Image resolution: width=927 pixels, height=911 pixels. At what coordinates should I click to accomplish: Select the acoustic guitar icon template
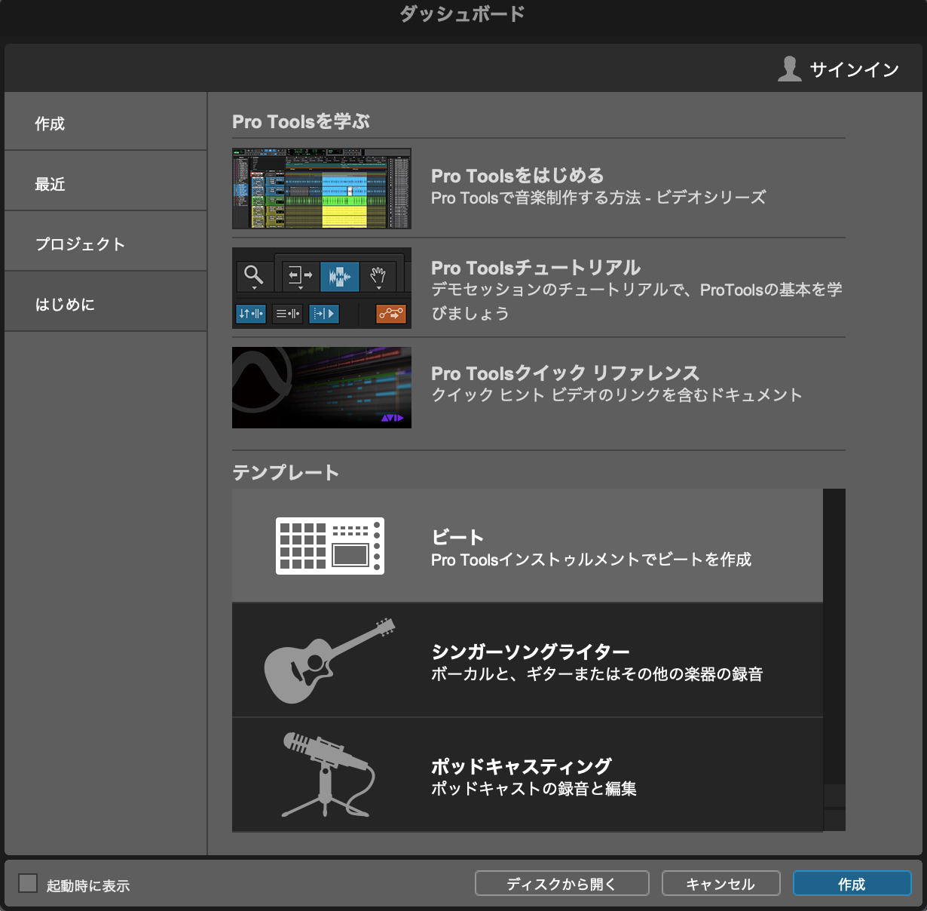[x=329, y=661]
